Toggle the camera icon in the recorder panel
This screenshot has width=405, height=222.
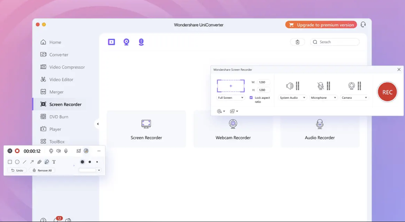[x=351, y=86]
